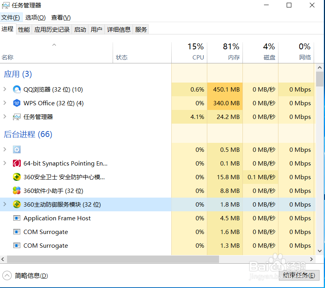Expand the QQ浏览器 process group

click(x=5, y=89)
